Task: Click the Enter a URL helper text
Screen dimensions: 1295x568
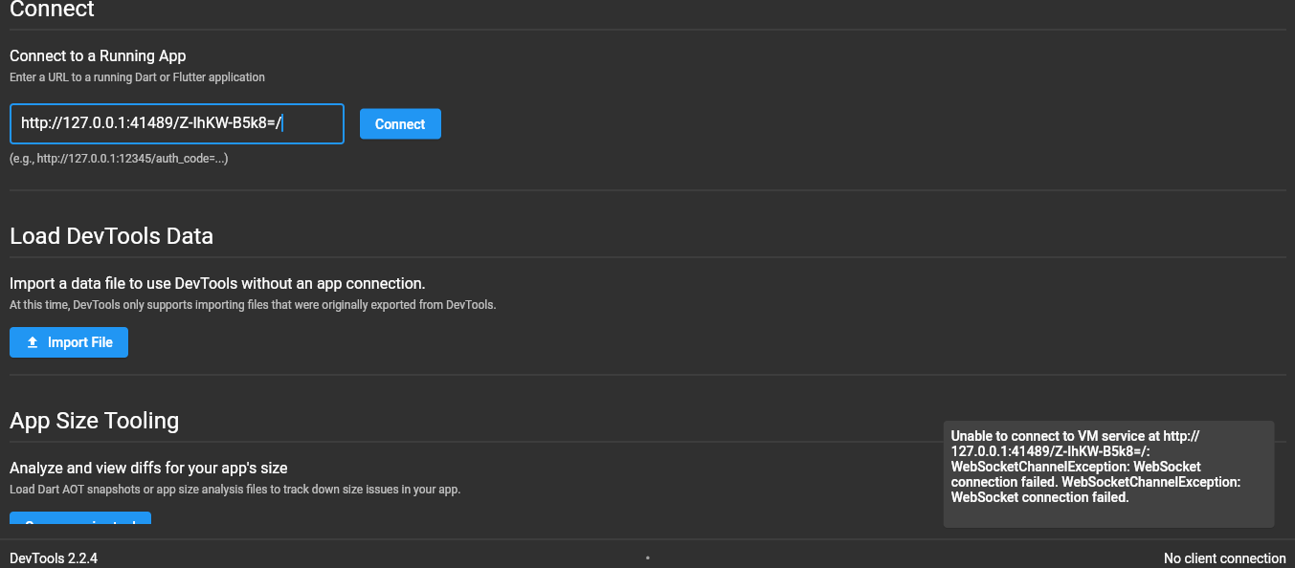Action: [137, 76]
